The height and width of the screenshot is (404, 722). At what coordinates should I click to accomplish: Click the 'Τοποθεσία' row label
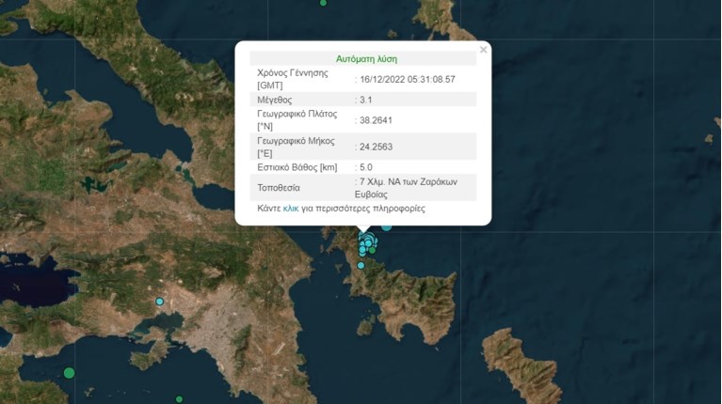tap(279, 187)
